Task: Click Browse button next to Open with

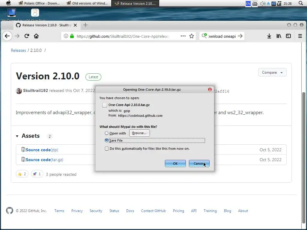Action: [139, 133]
